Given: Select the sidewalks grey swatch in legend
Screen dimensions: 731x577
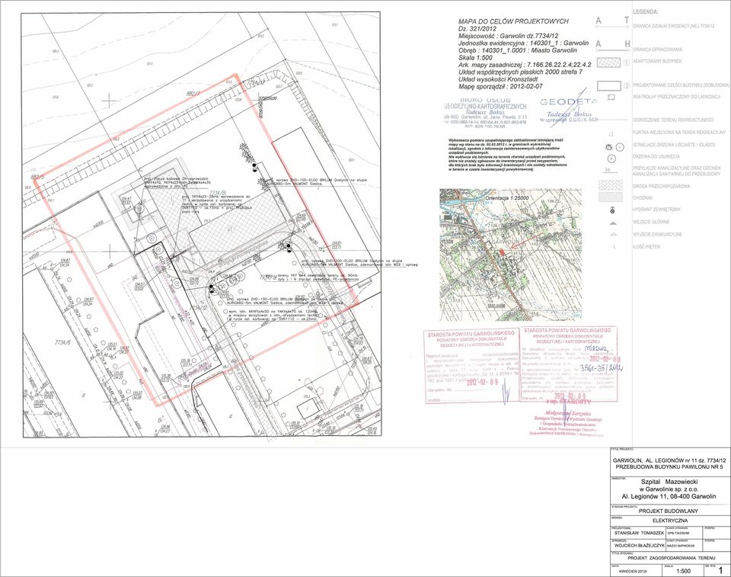Looking at the screenshot, I should tap(610, 197).
